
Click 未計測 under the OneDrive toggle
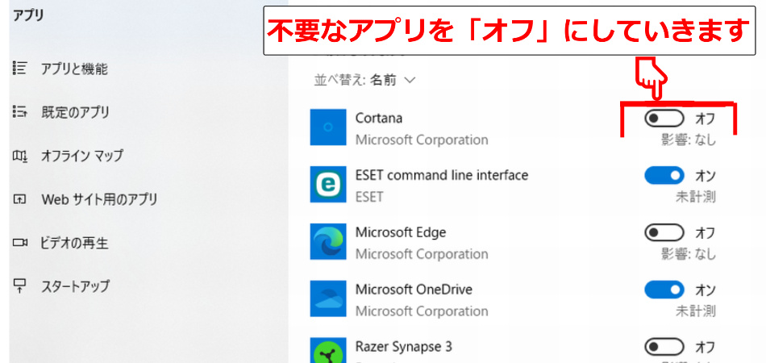[696, 311]
